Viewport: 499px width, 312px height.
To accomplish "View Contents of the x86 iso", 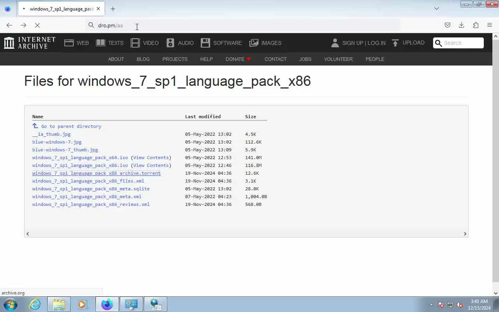I will (x=151, y=165).
